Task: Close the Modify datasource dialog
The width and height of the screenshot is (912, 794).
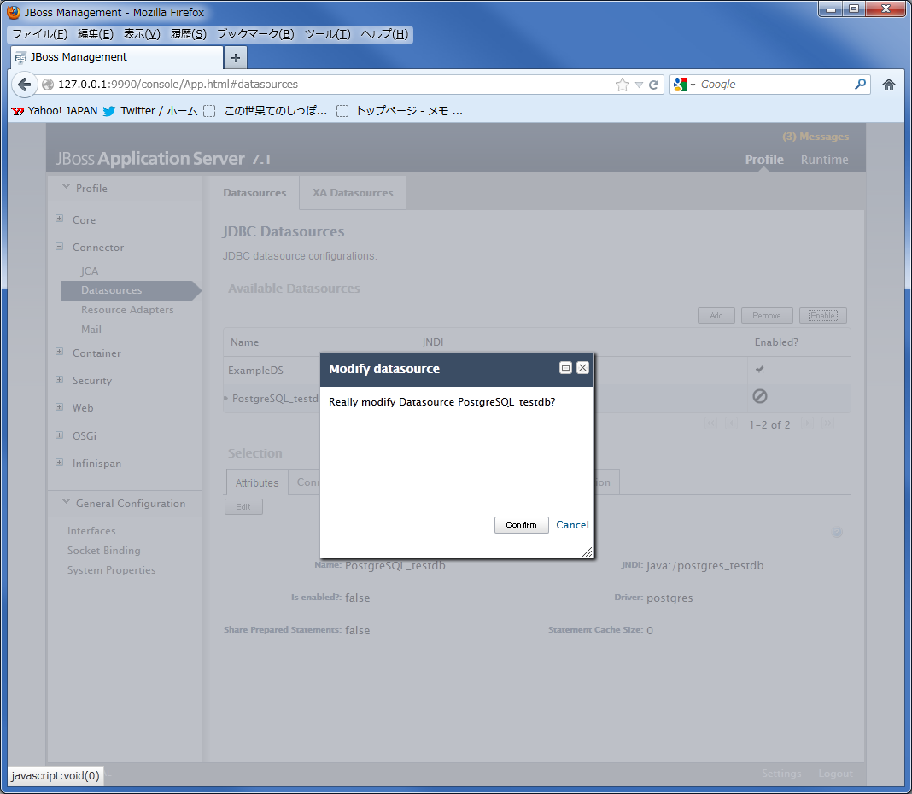Action: coord(582,368)
